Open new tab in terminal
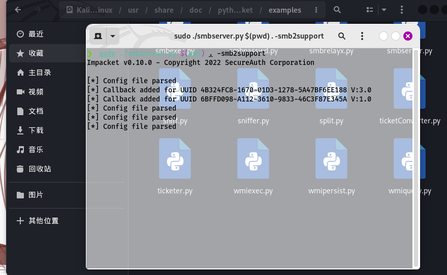This screenshot has height=275, width=447. [98, 36]
